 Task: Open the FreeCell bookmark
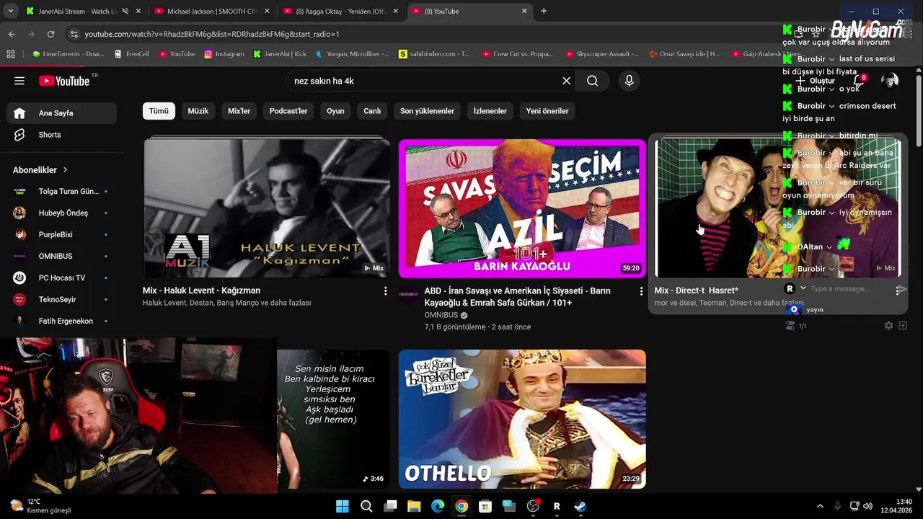coord(132,54)
